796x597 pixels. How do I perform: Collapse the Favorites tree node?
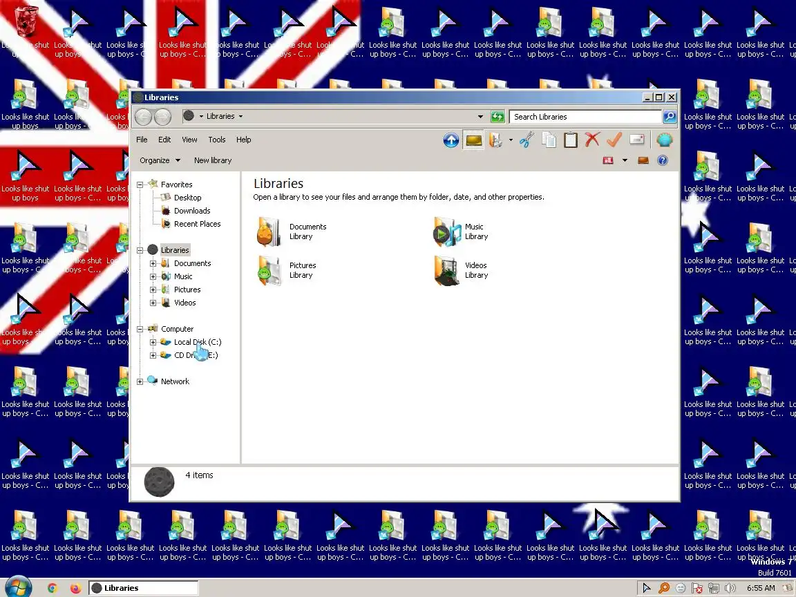[140, 184]
